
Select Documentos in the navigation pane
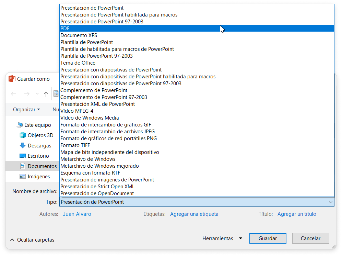[x=42, y=166]
